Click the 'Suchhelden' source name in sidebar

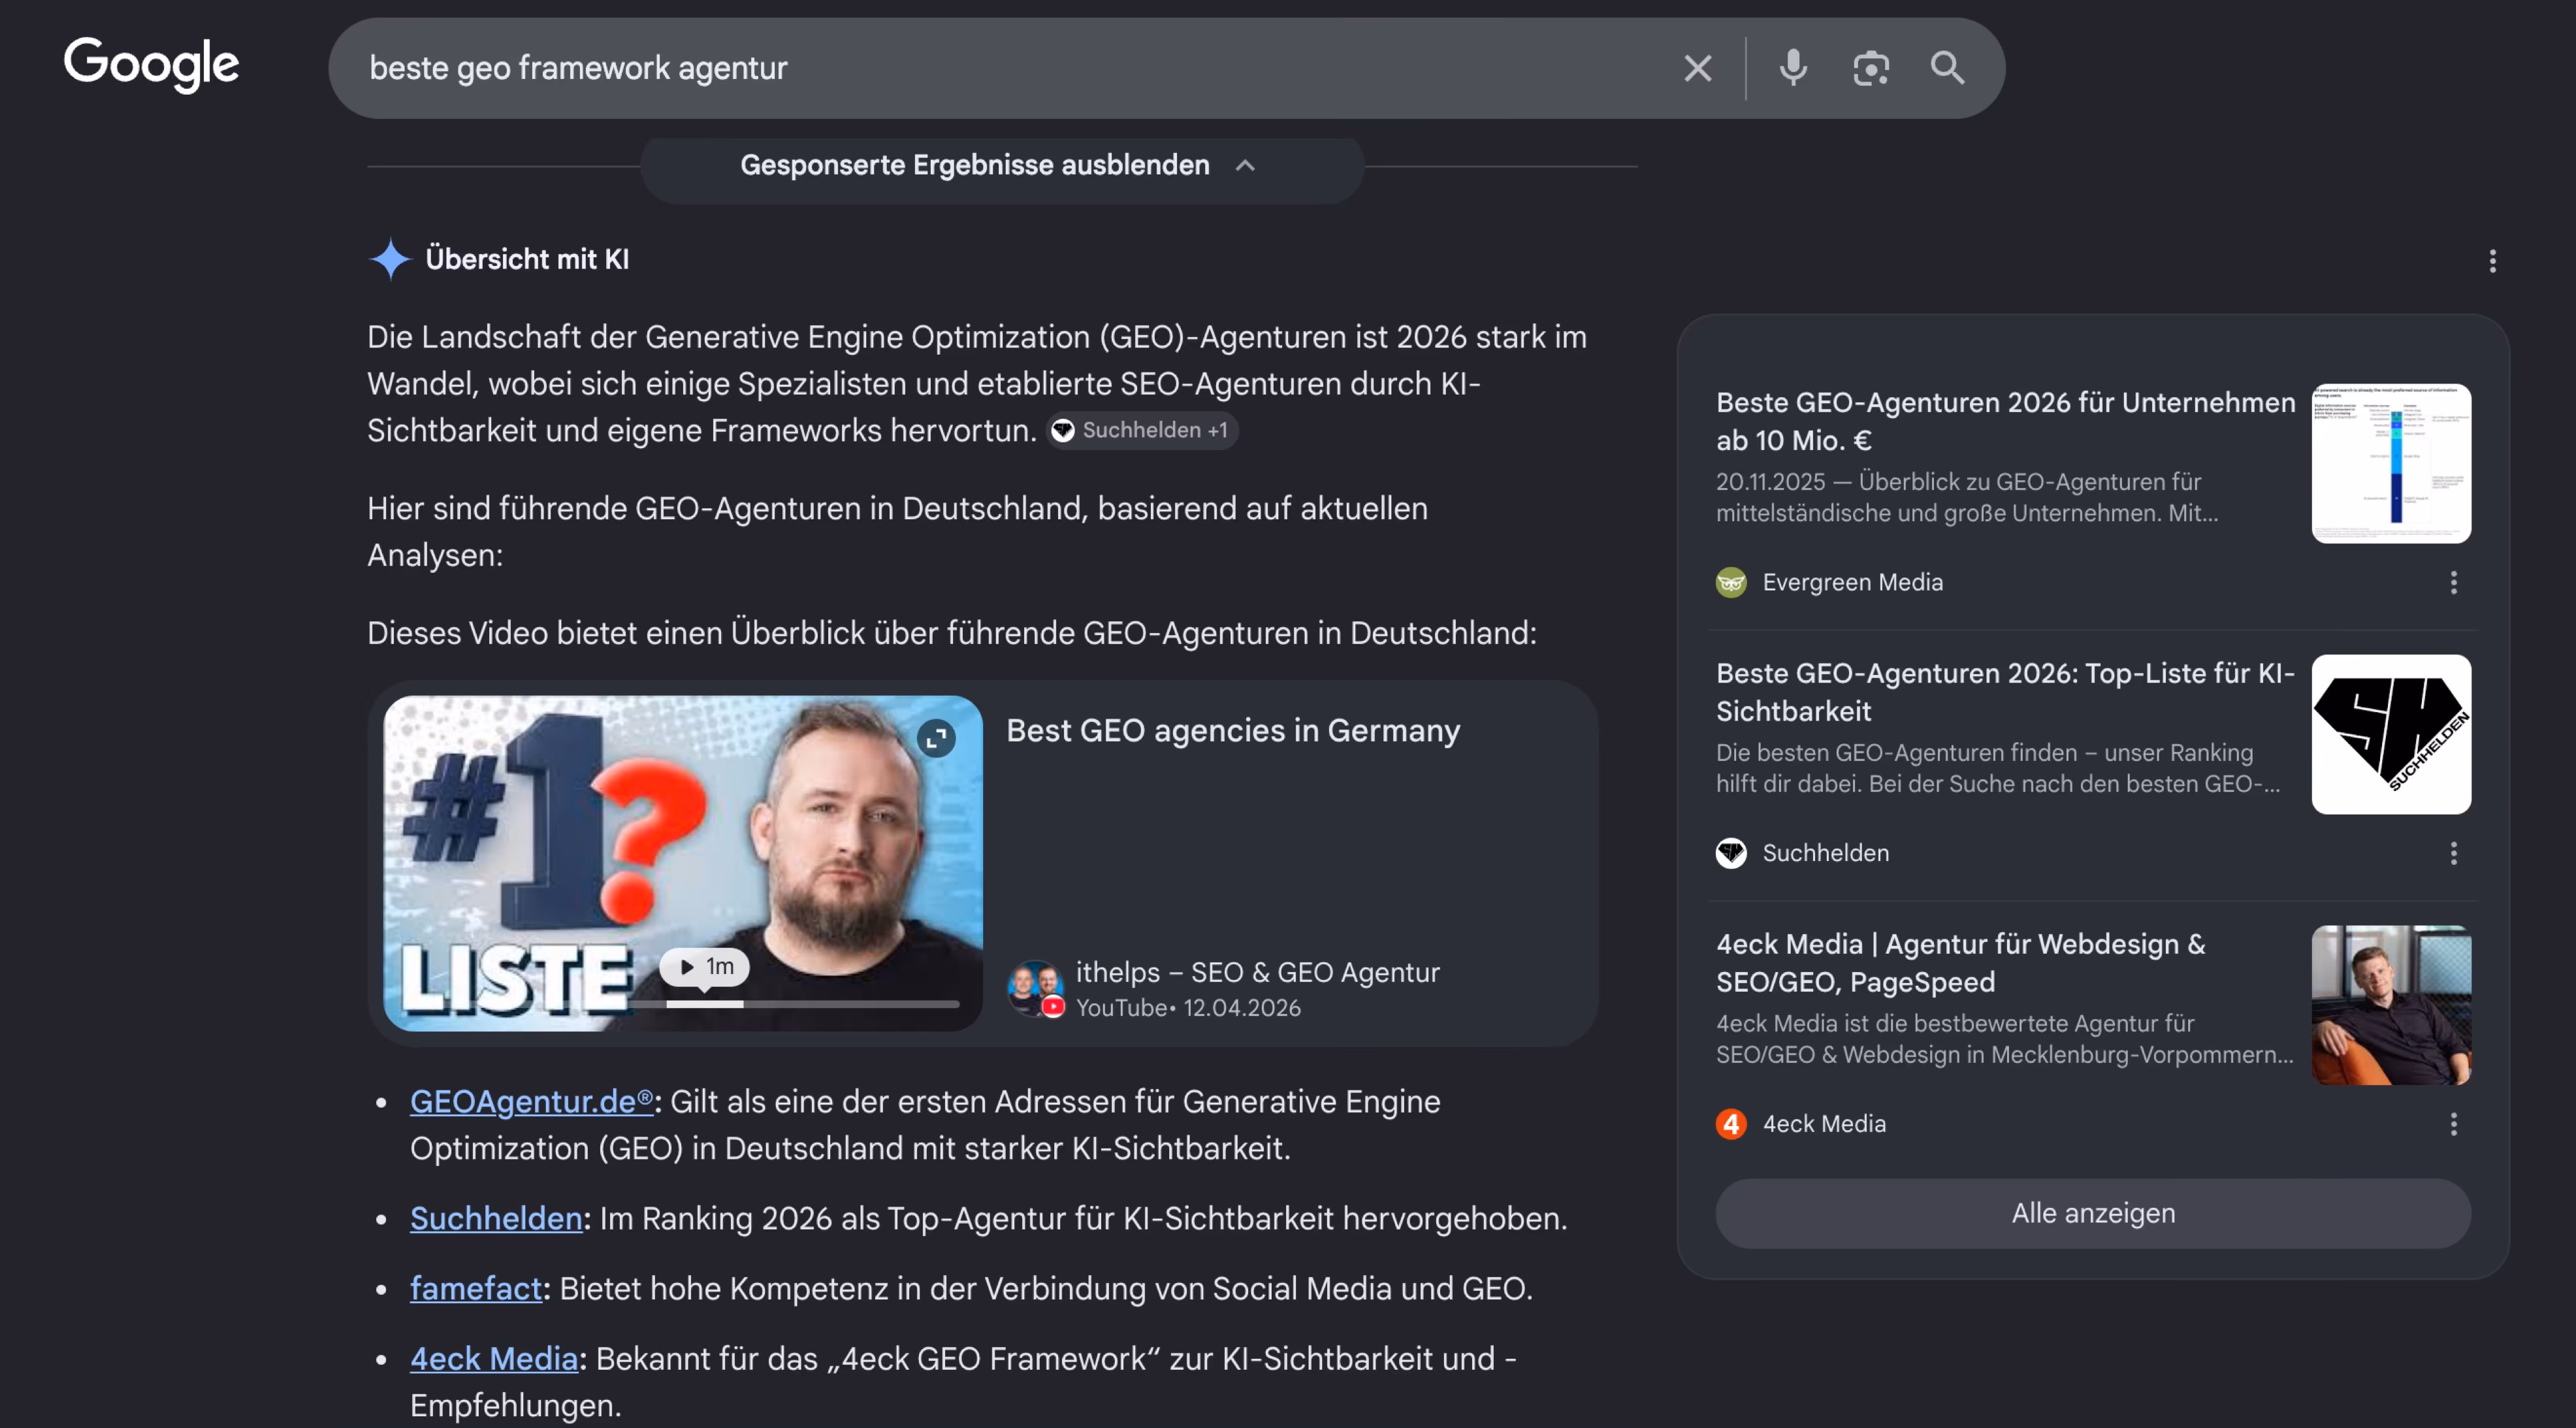pos(1825,853)
